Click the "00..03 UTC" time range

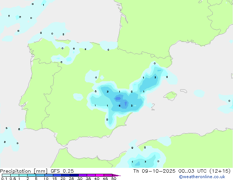tap(192, 171)
